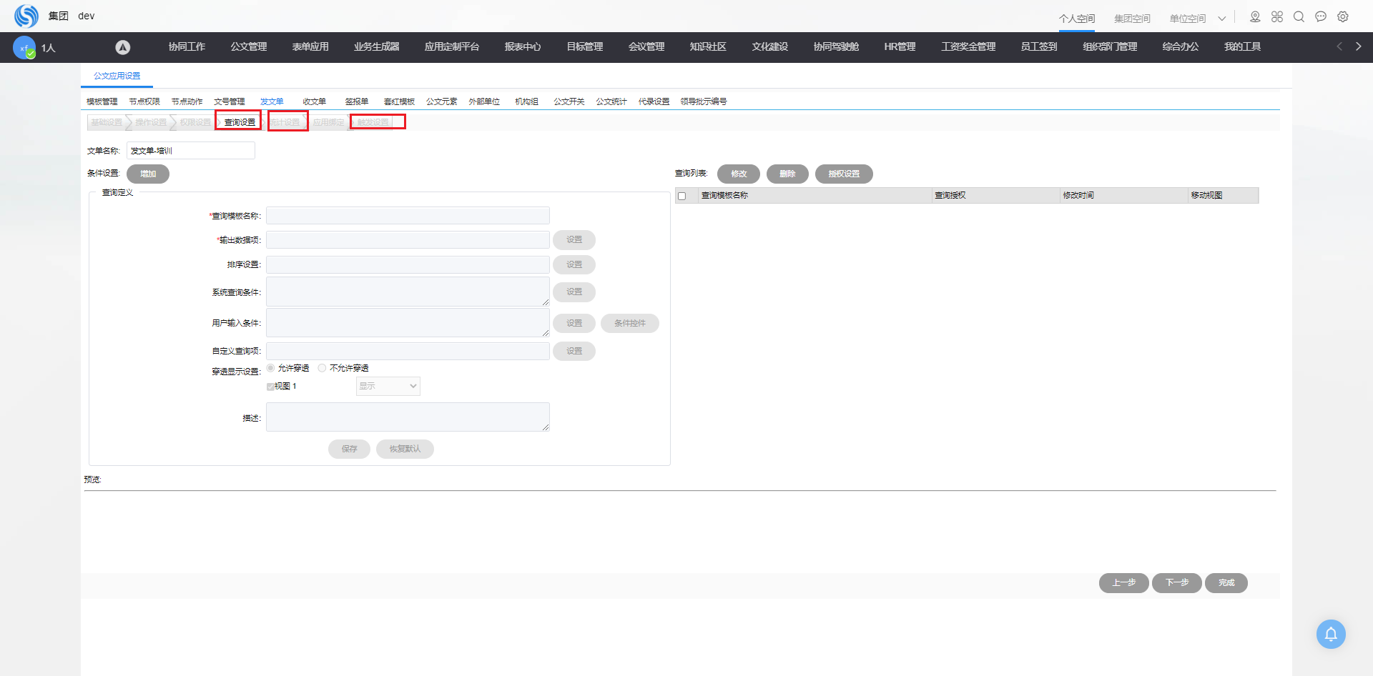Open 文化建设 menu
The width and height of the screenshot is (1373, 676).
point(770,47)
